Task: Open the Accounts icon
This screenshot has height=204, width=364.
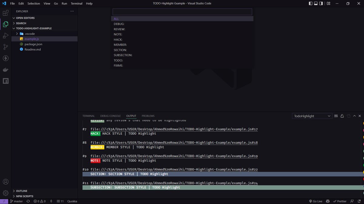Action: pos(5,182)
